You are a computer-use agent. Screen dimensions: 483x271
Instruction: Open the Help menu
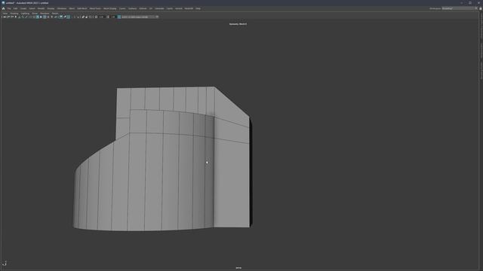click(198, 8)
